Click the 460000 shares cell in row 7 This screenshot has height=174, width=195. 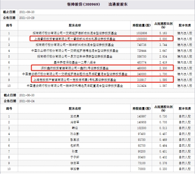point(142,68)
